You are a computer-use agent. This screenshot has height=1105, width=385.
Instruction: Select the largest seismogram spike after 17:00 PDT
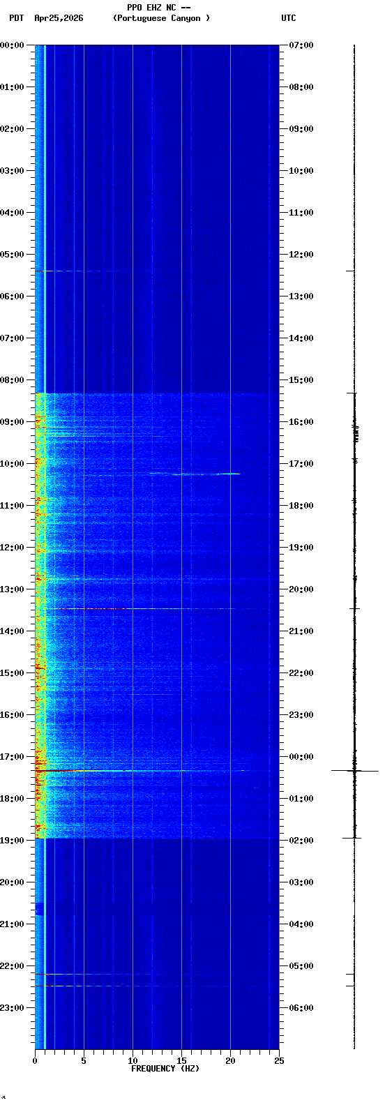coord(354,771)
